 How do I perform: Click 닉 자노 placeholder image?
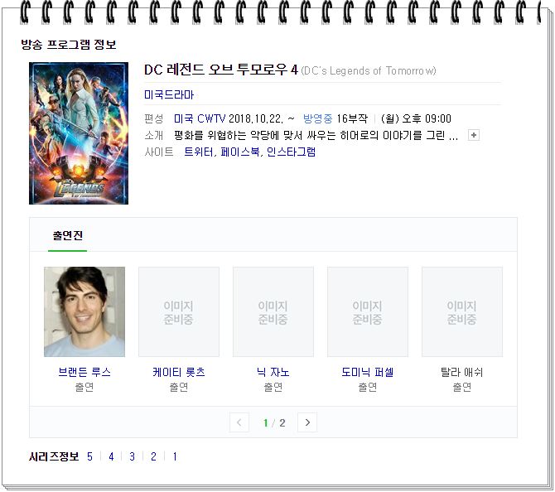point(273,311)
